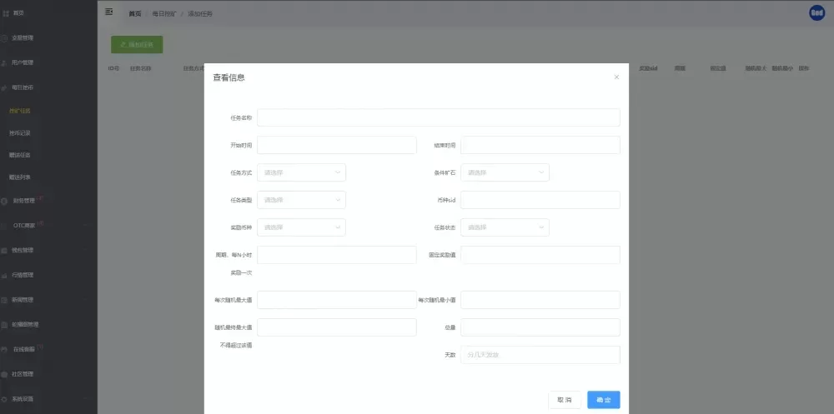Click the 首页 icon in sidebar
Image resolution: width=834 pixels, height=414 pixels.
5,13
